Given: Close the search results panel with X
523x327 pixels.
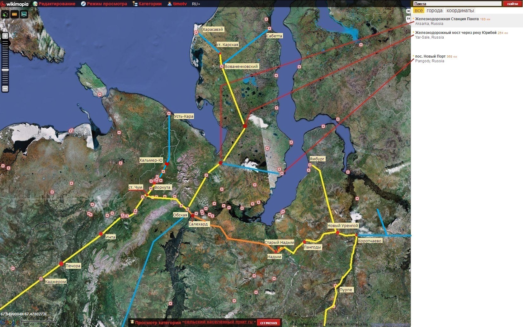Looking at the screenshot, I should [x=408, y=11].
